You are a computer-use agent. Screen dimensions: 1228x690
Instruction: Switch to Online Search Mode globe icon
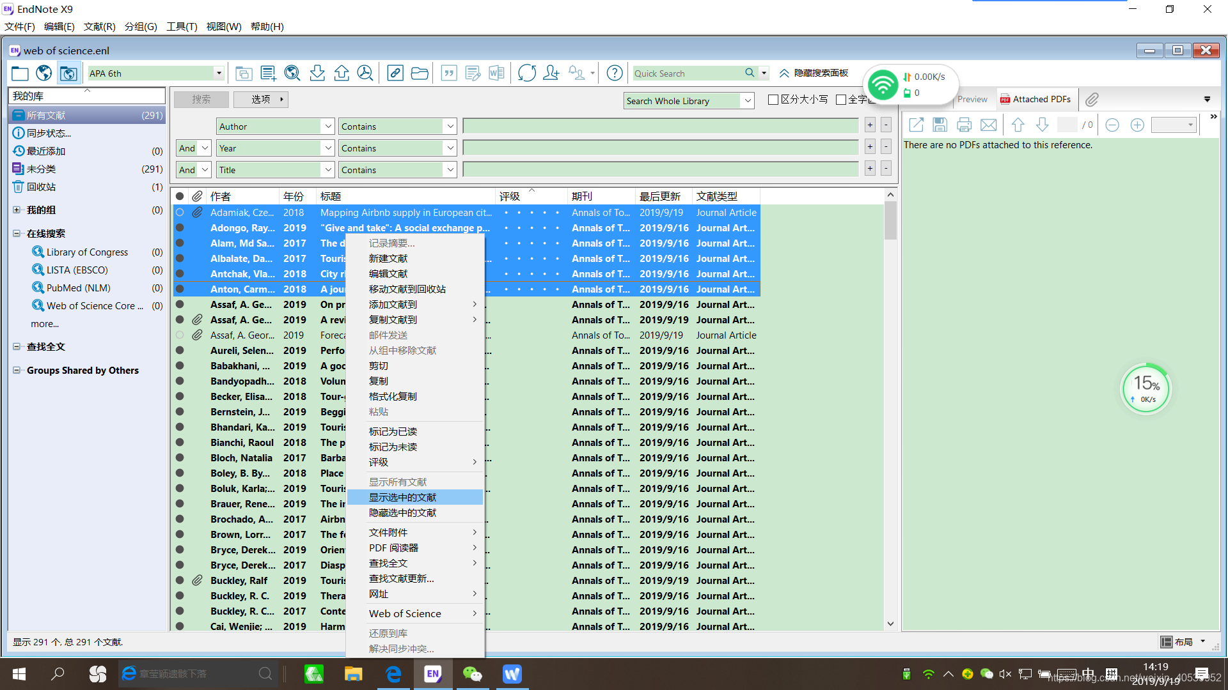click(44, 73)
